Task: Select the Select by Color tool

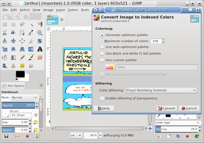Action: 40,24
